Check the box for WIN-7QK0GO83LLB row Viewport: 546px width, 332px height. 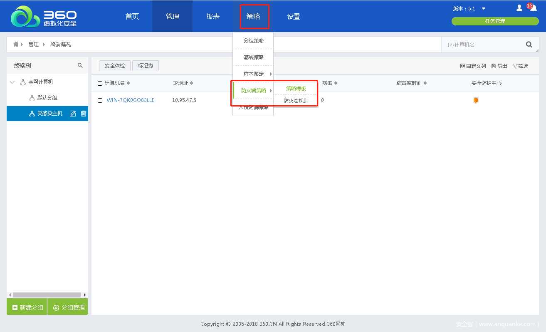click(x=100, y=100)
